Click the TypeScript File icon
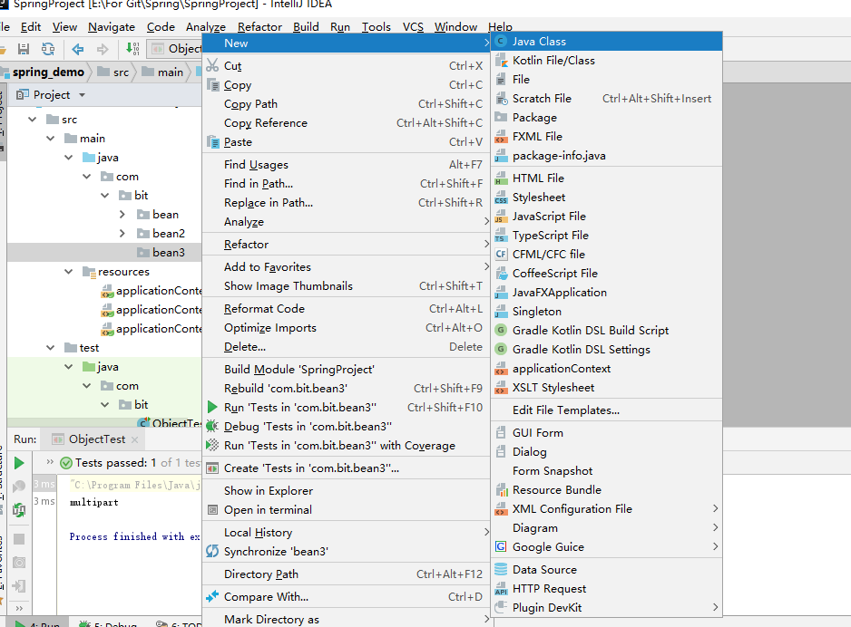Viewport: 851px width, 627px height. point(501,236)
